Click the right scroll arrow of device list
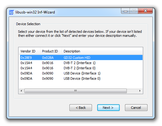162x126 pixels. pyautogui.click(x=140, y=91)
